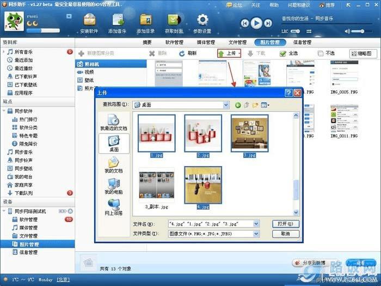Select the 3_副本.jpg thumbnail

(x=157, y=185)
